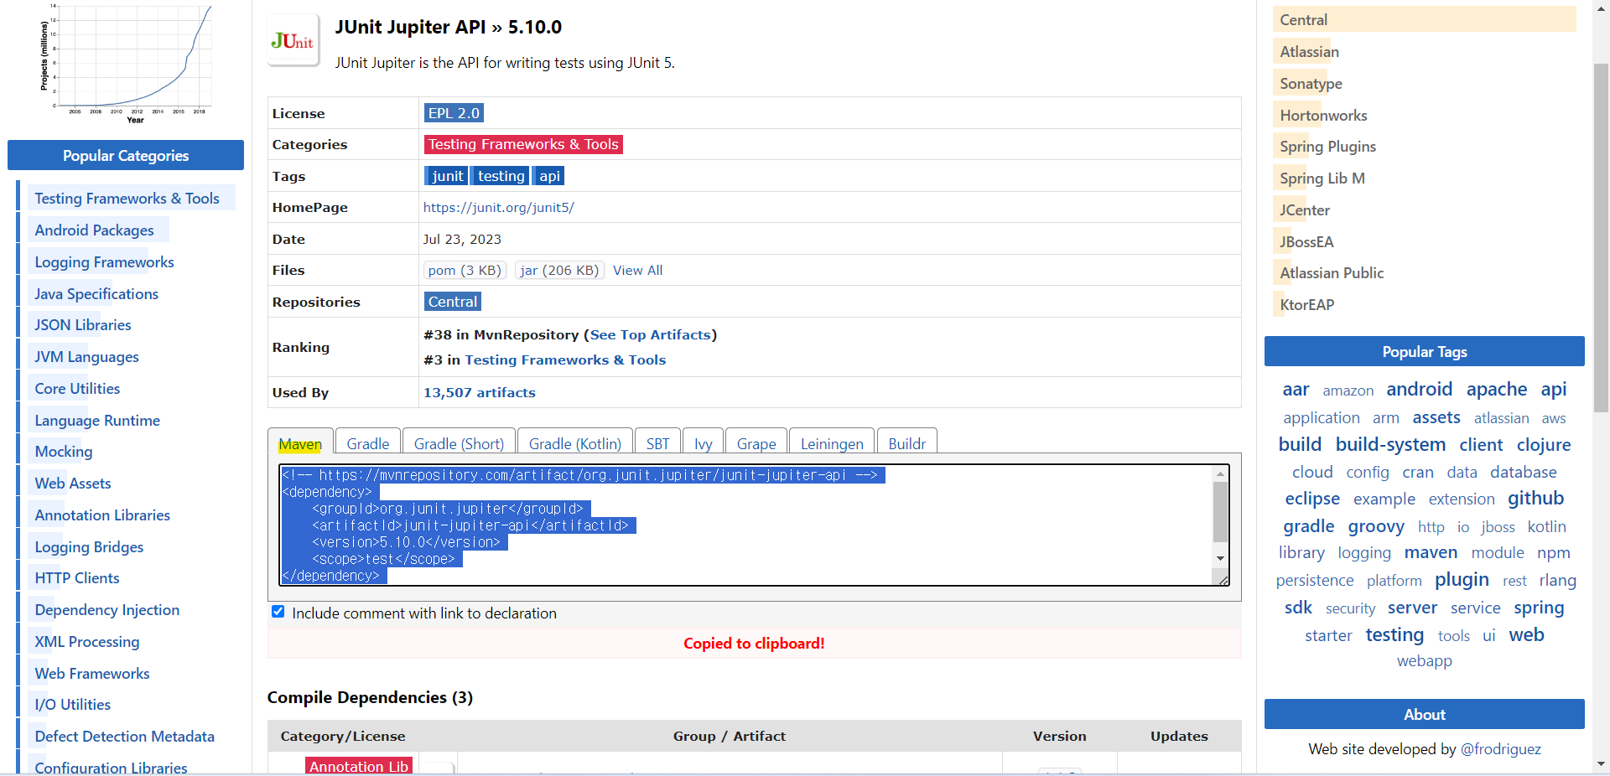Switch to the Grape tab
1610x776 pixels.
[756, 442]
